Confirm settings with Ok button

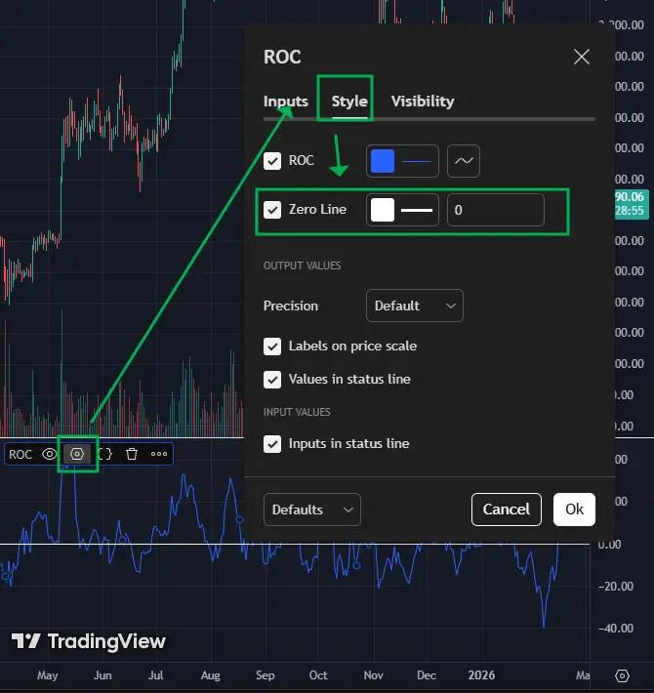click(574, 510)
